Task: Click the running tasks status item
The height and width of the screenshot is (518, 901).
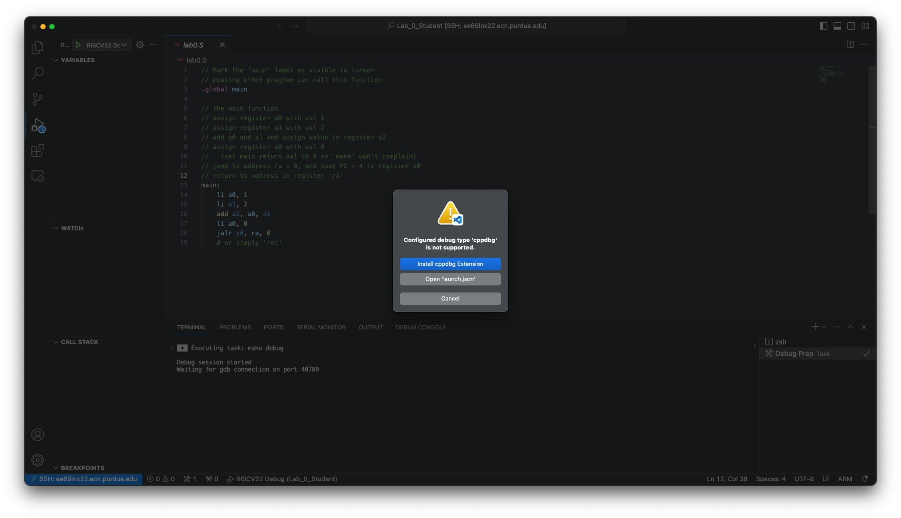Action: 190,479
